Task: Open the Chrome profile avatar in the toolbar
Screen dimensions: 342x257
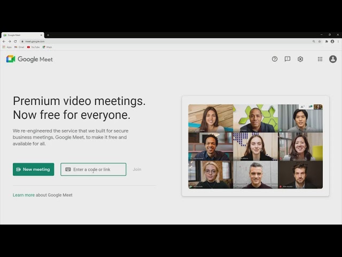Action: coord(332,41)
